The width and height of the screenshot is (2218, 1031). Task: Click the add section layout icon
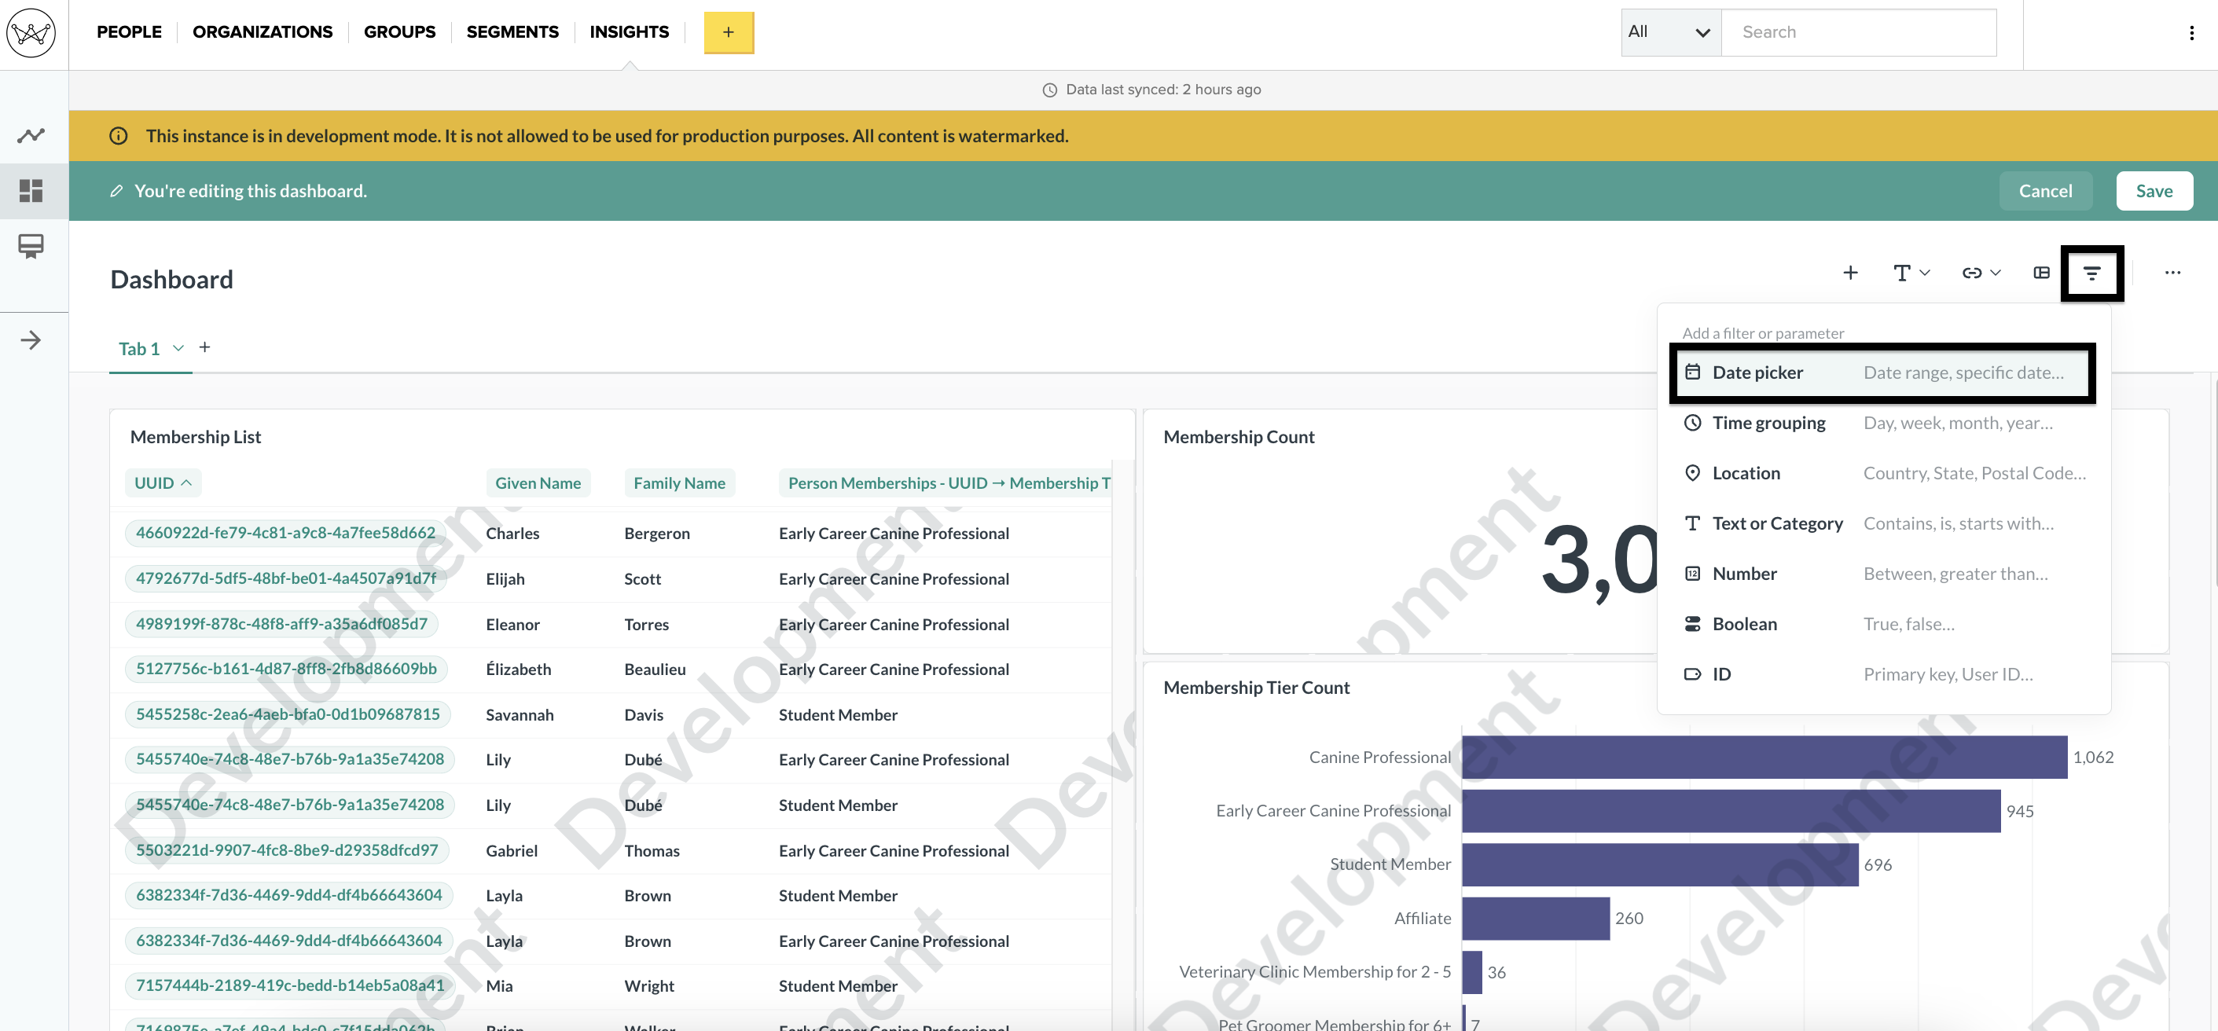[2041, 273]
